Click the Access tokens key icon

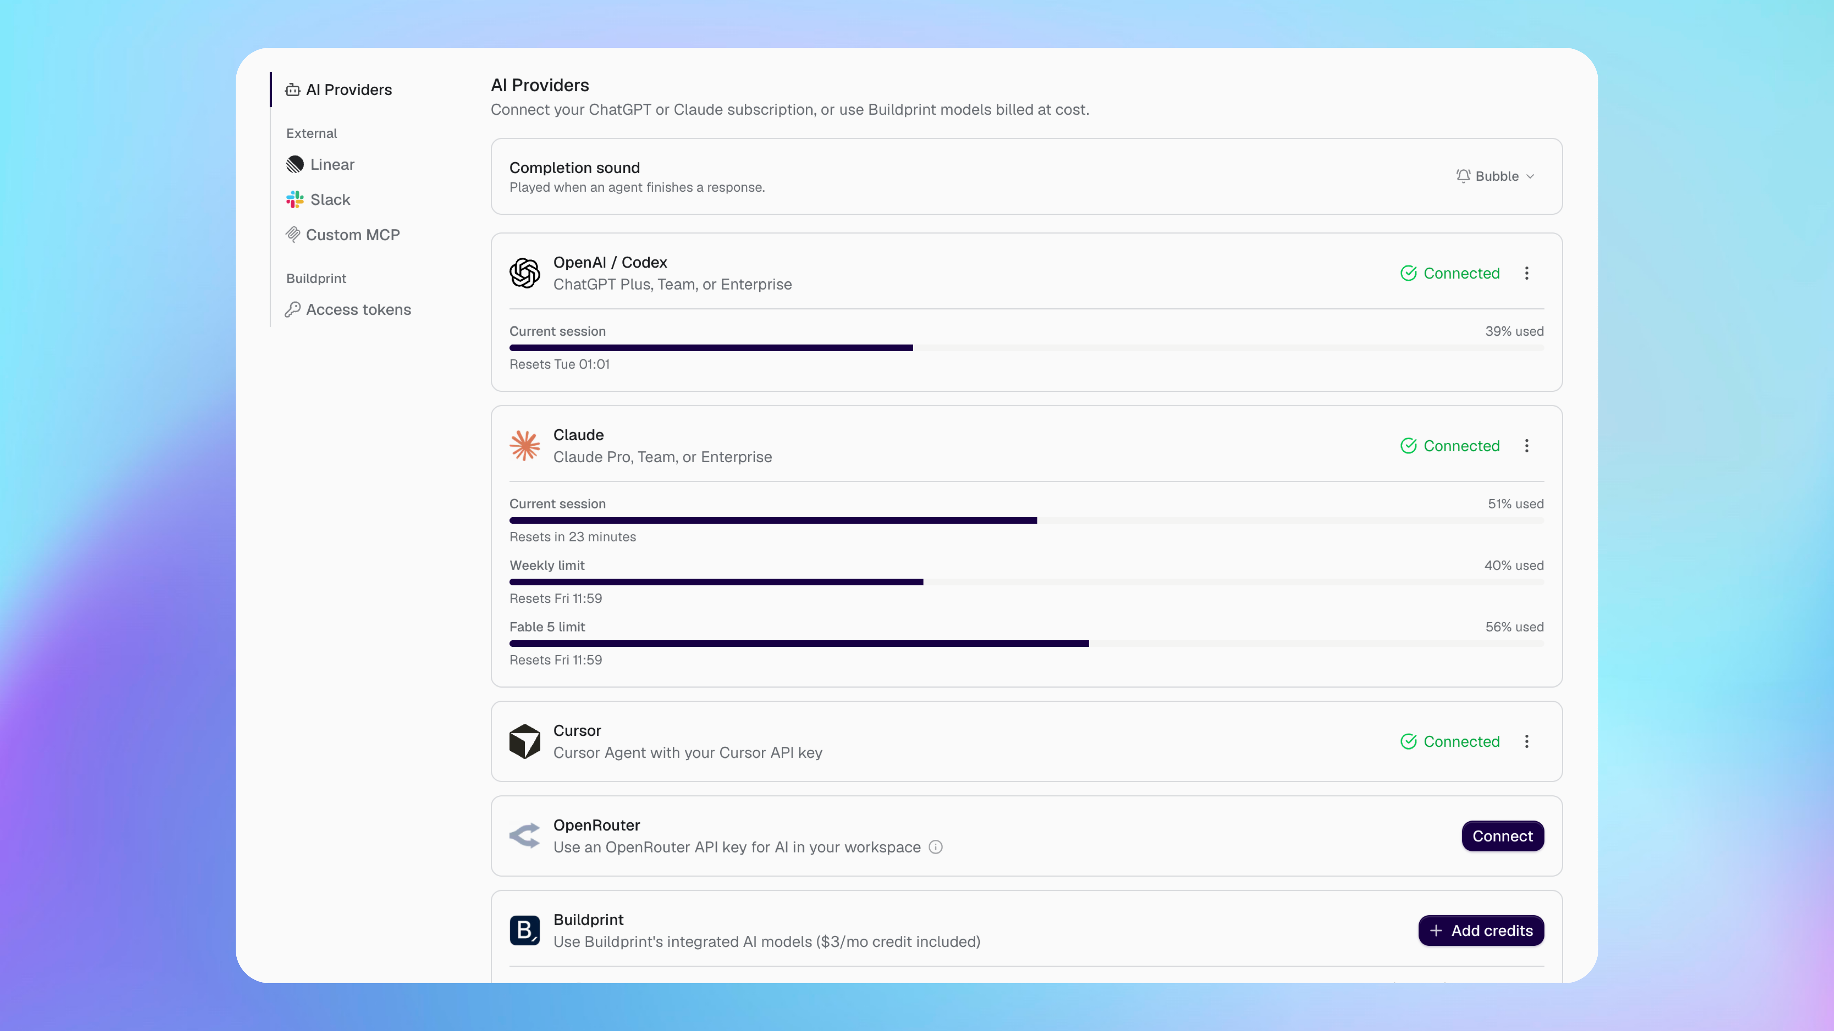pos(293,310)
